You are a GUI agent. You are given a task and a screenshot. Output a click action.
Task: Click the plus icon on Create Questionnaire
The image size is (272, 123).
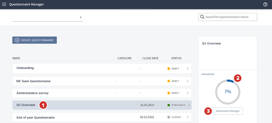point(17,40)
